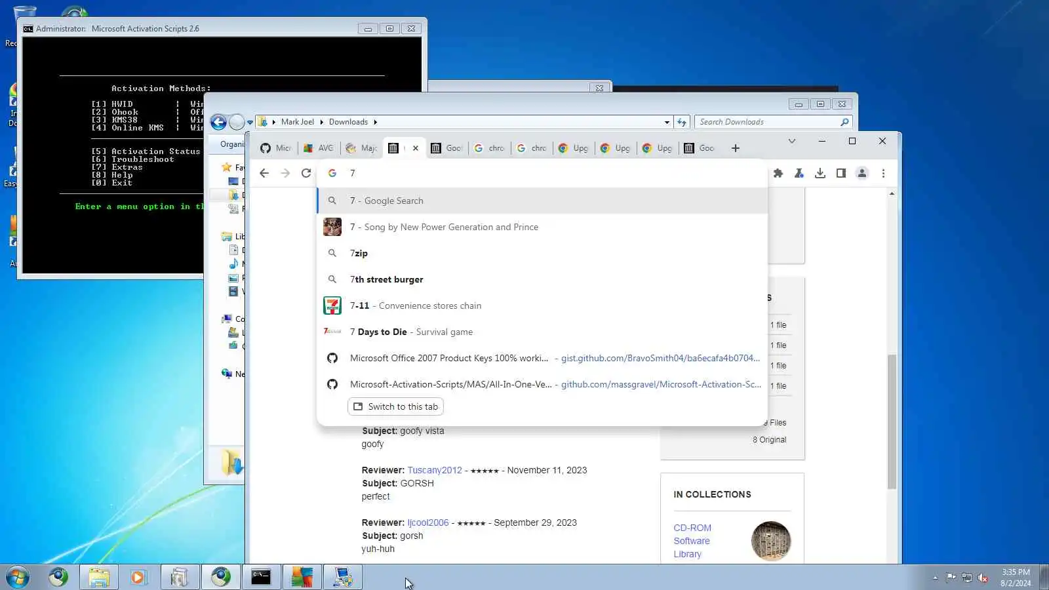This screenshot has width=1049, height=590.
Task: Select '7 - Song by New Power Generation' suggestion
Action: pyautogui.click(x=542, y=227)
